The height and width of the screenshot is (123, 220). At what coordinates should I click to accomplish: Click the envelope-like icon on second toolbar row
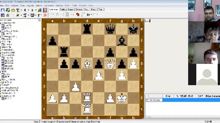pos(32,15)
